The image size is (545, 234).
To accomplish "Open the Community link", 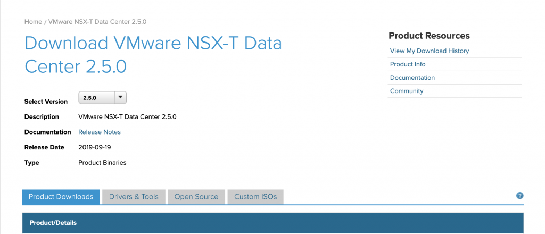I will click(407, 91).
